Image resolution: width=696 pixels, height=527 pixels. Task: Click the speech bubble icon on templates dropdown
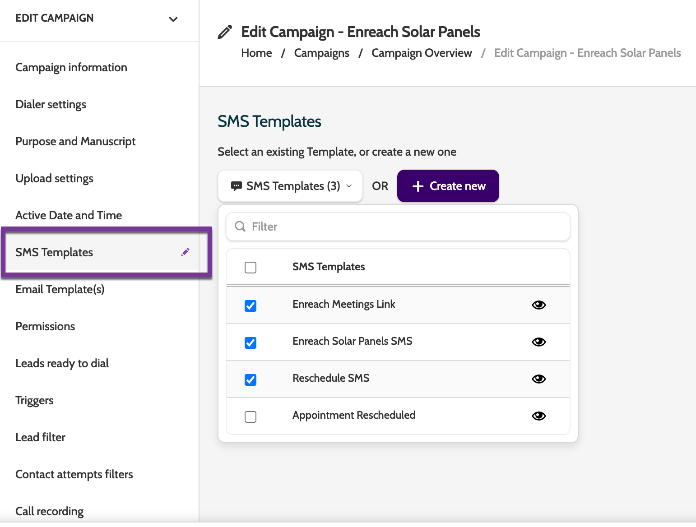[236, 186]
